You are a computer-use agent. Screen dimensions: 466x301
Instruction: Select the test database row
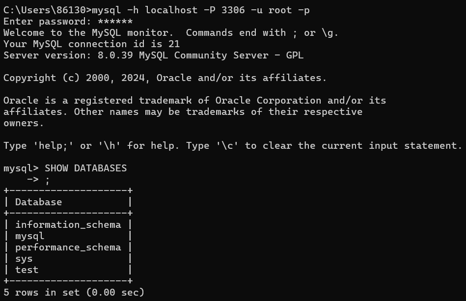pos(68,270)
